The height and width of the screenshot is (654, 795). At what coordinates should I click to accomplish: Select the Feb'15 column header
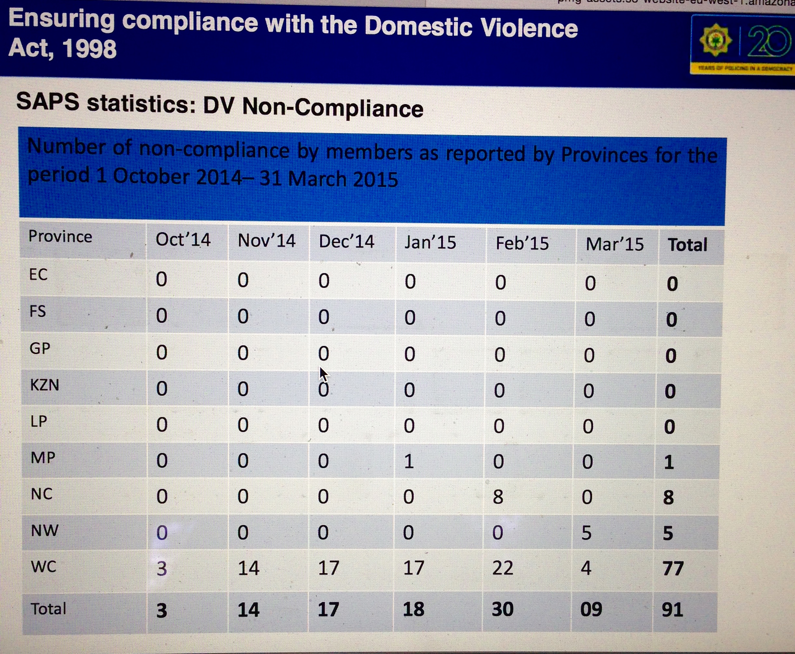(522, 243)
